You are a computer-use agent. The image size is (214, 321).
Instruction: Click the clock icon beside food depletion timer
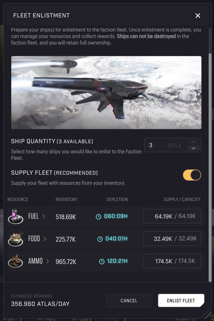[100, 238]
